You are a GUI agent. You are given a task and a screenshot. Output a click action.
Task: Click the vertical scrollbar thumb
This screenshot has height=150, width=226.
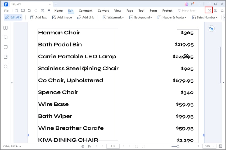click(220, 65)
